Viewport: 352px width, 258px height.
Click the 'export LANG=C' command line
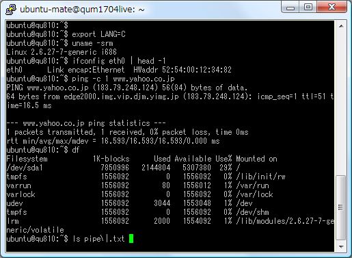(66, 34)
